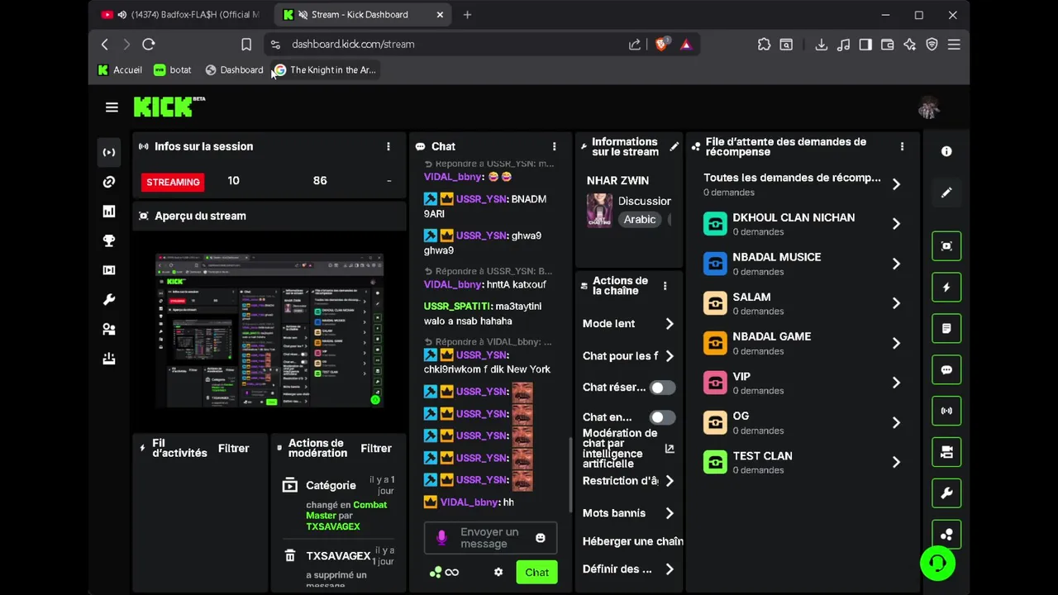Toggle the green wrench widget icon on right
Viewport: 1058px width, 595px height.
(x=946, y=493)
